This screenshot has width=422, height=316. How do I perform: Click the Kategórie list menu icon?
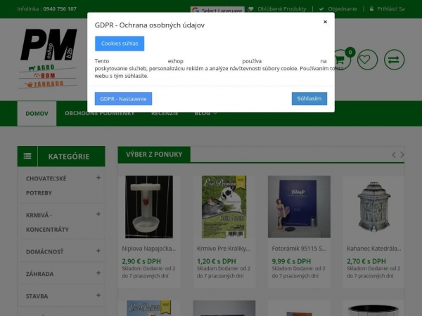click(x=27, y=157)
